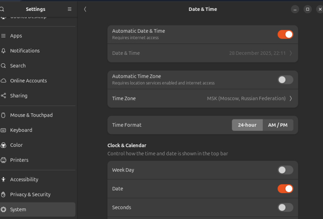The width and height of the screenshot is (323, 219).
Task: Enable Automatic Time Zone switch
Action: click(285, 80)
